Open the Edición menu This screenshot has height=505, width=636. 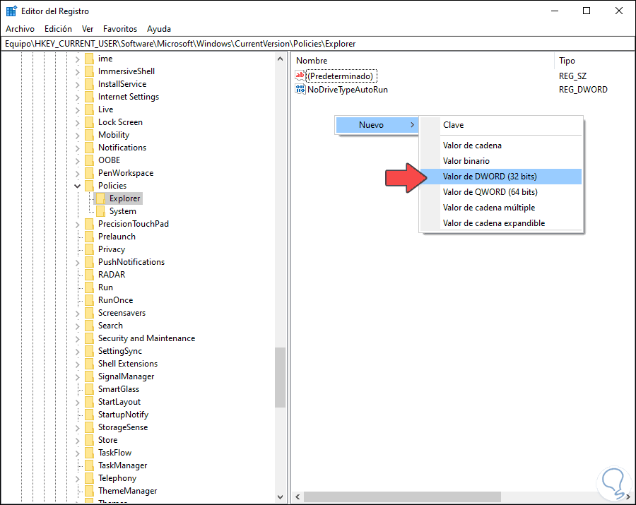point(58,29)
